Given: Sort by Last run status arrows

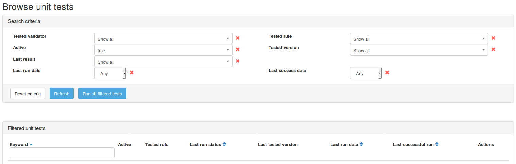Looking at the screenshot, I should tap(224, 145).
